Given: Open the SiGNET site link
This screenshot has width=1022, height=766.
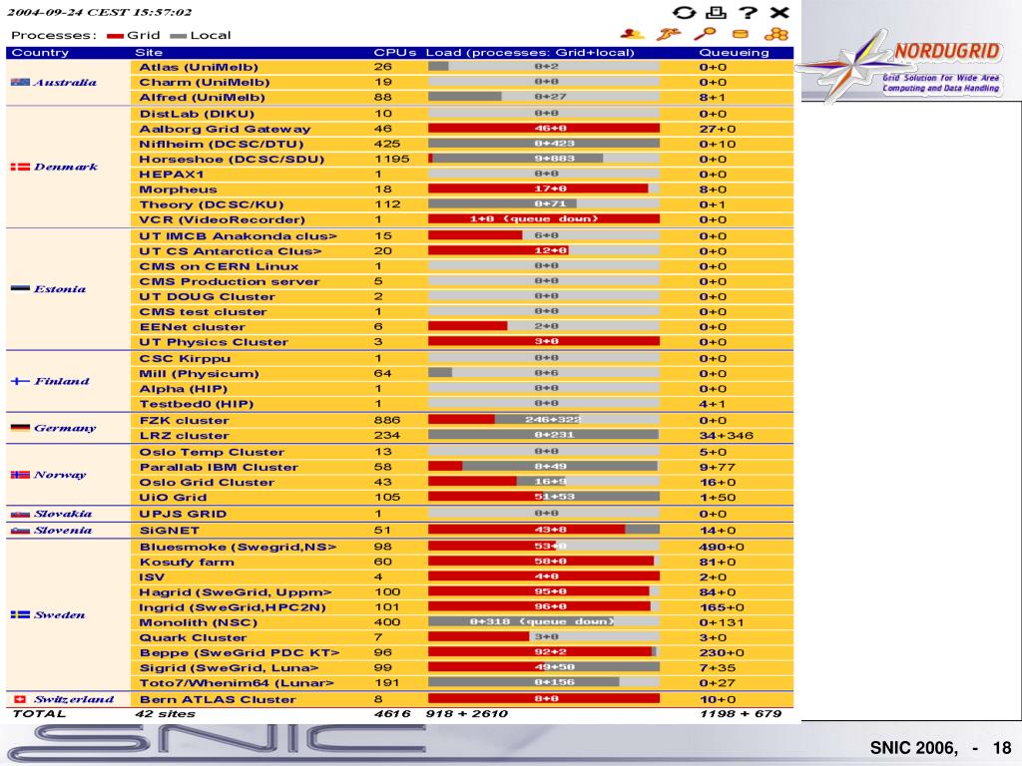Looking at the screenshot, I should [x=170, y=531].
